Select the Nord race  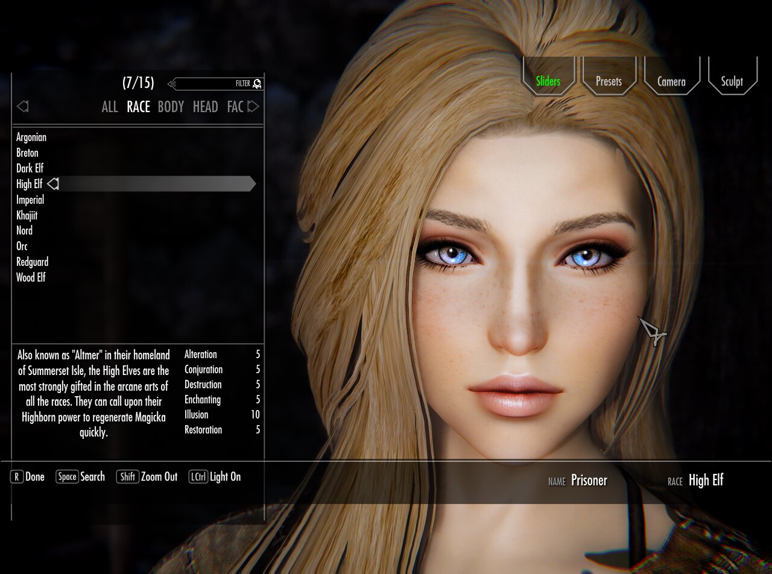[25, 231]
